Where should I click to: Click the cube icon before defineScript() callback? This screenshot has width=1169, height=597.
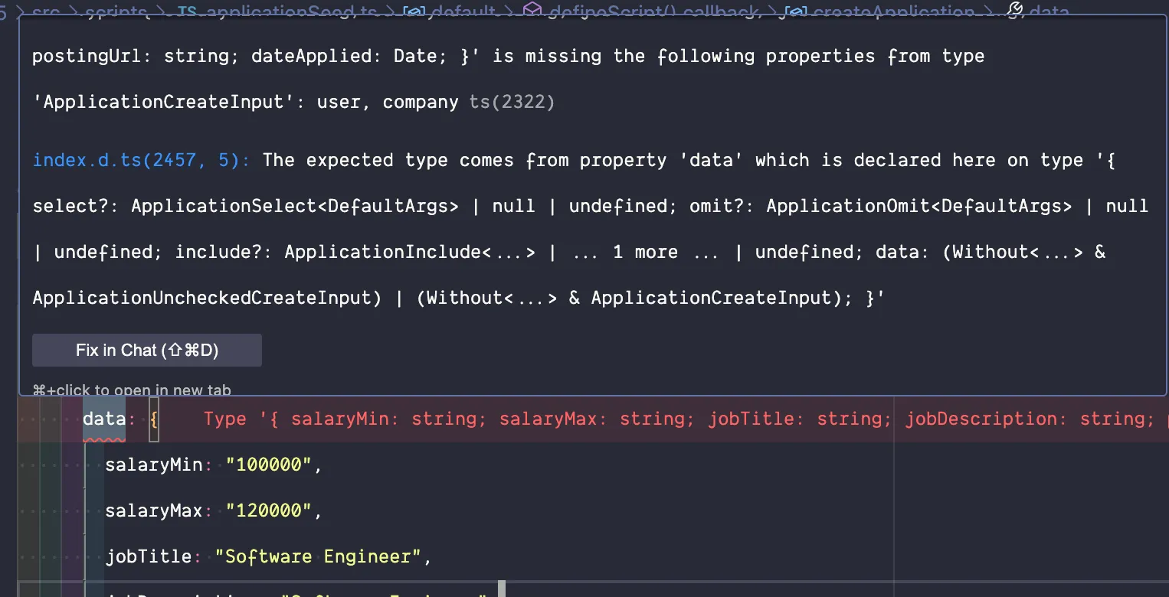(532, 11)
